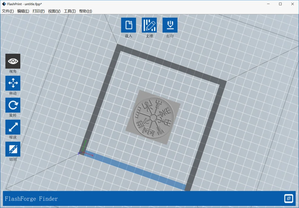This screenshot has height=208, width=299.
Task: Click the 旋转 label in left toolbar
Action: 13,115
